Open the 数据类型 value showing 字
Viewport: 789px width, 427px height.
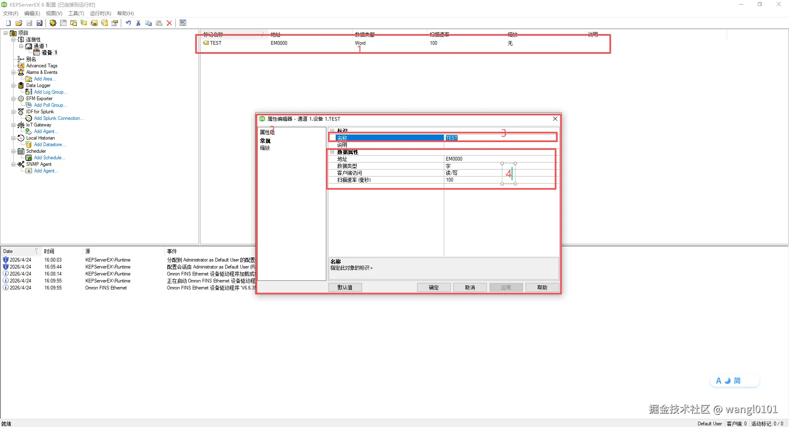coord(501,166)
